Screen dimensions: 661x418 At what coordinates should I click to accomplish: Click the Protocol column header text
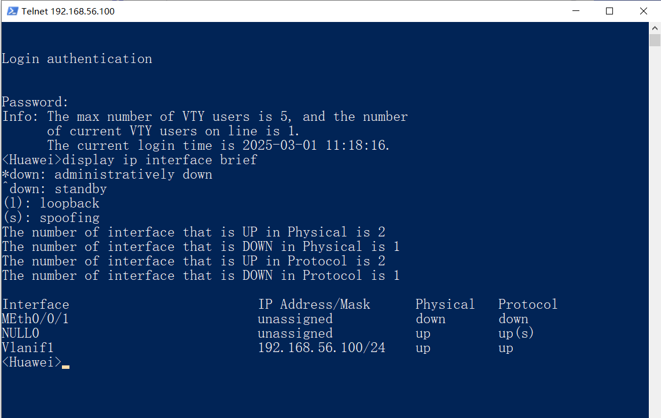click(x=527, y=304)
